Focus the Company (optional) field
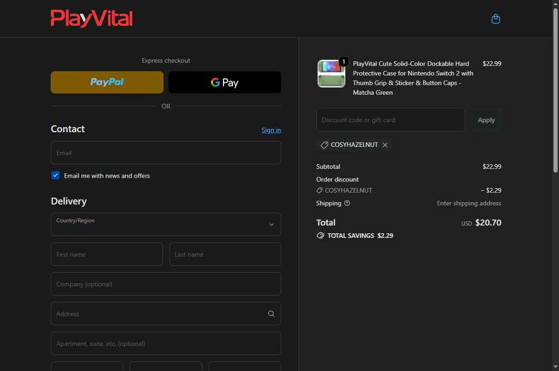 click(166, 284)
